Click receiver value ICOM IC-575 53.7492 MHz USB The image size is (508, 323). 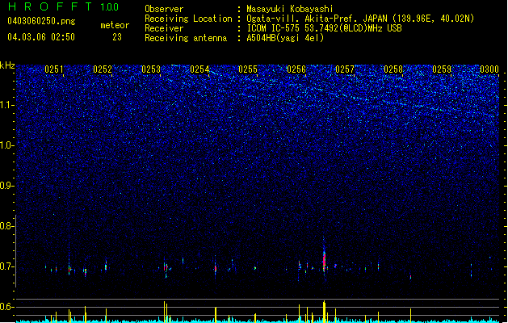click(x=324, y=28)
